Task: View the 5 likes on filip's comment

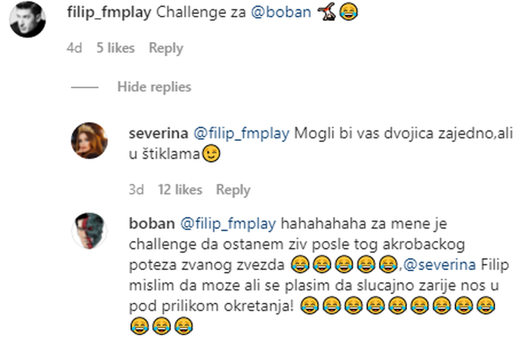Action: point(115,48)
